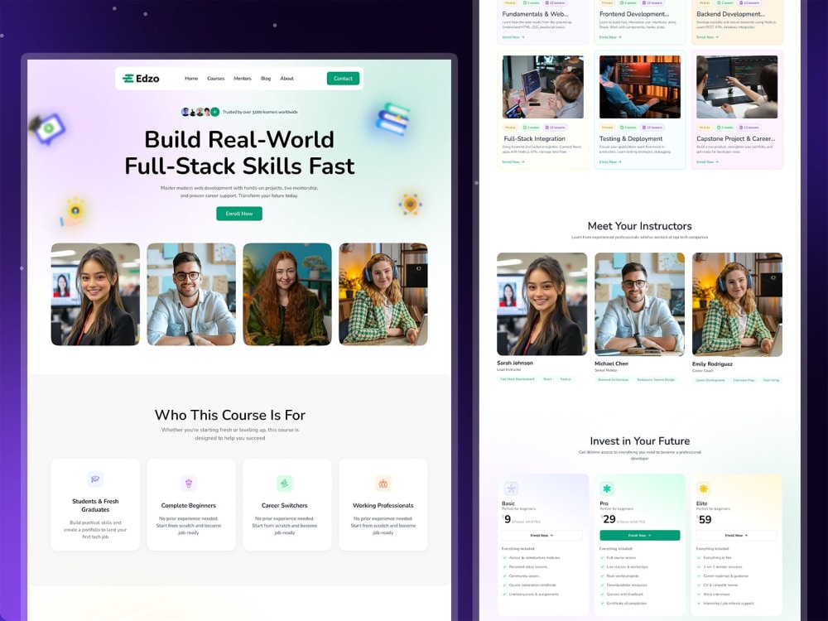Click the Michael Chen name label
Viewport: 828px width, 621px height.
point(612,363)
